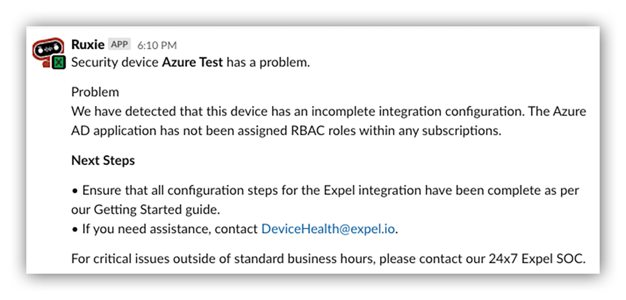Click the text has a problem

tap(268, 63)
